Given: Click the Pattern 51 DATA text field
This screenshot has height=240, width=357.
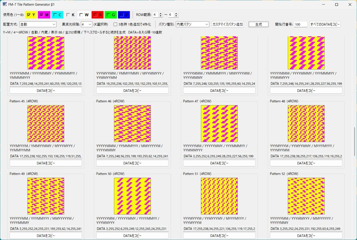Looking at the screenshot, I should [219, 228].
